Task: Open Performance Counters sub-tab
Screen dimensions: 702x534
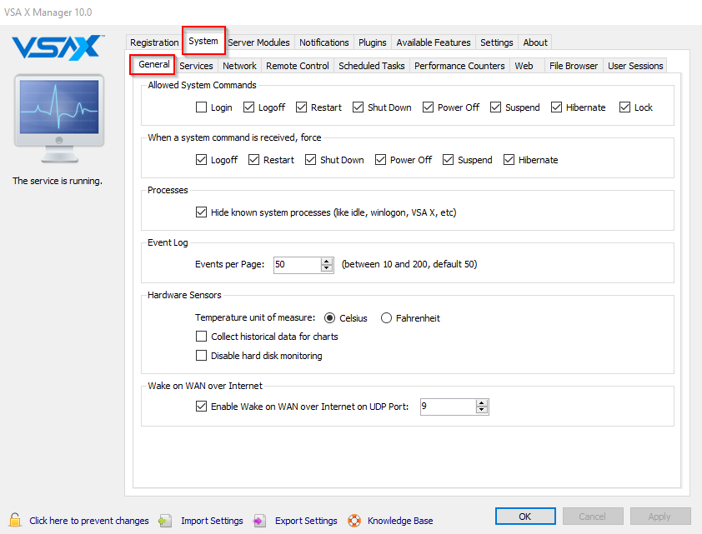Action: pyautogui.click(x=459, y=66)
